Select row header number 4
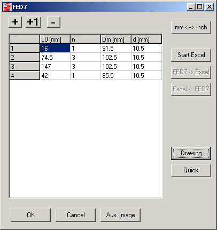The image size is (217, 230). pos(25,75)
